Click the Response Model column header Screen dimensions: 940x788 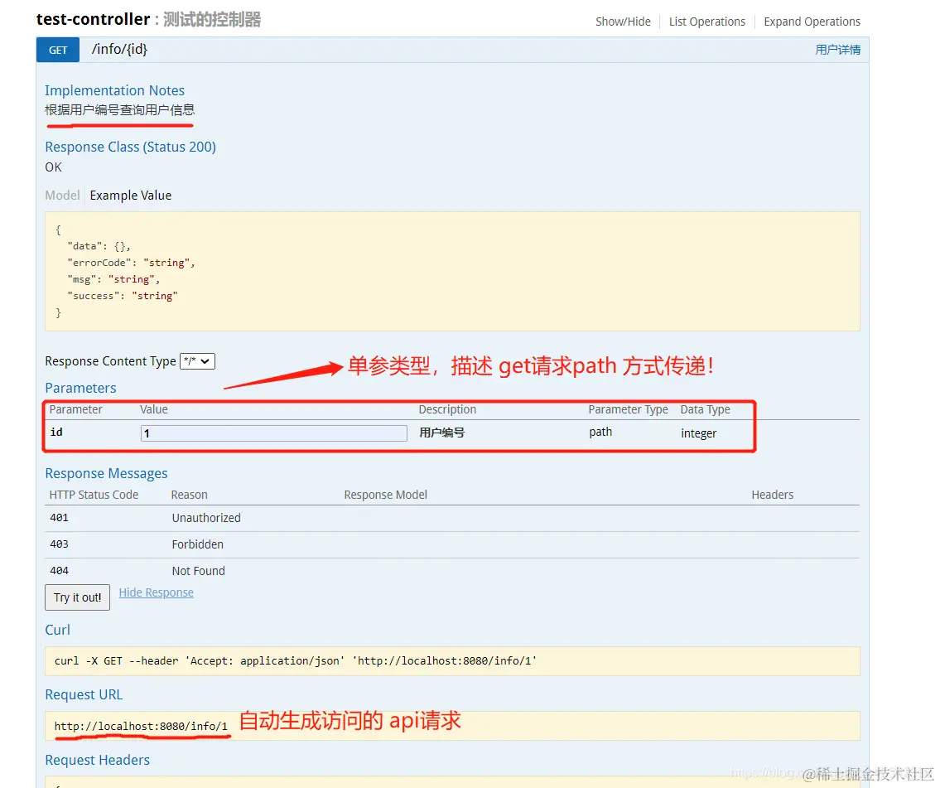coord(385,495)
